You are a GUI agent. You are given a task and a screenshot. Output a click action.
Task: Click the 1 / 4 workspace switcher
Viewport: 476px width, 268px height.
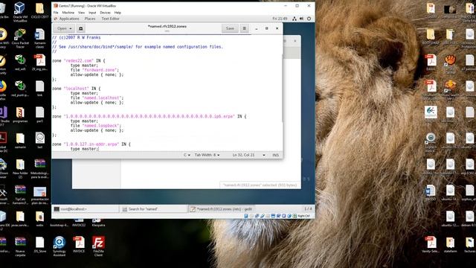pos(308,208)
